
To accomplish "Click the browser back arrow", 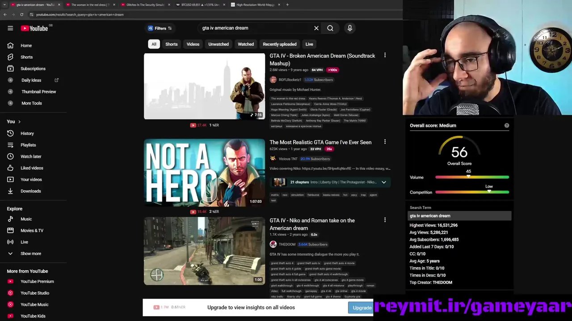I will pyautogui.click(x=5, y=15).
